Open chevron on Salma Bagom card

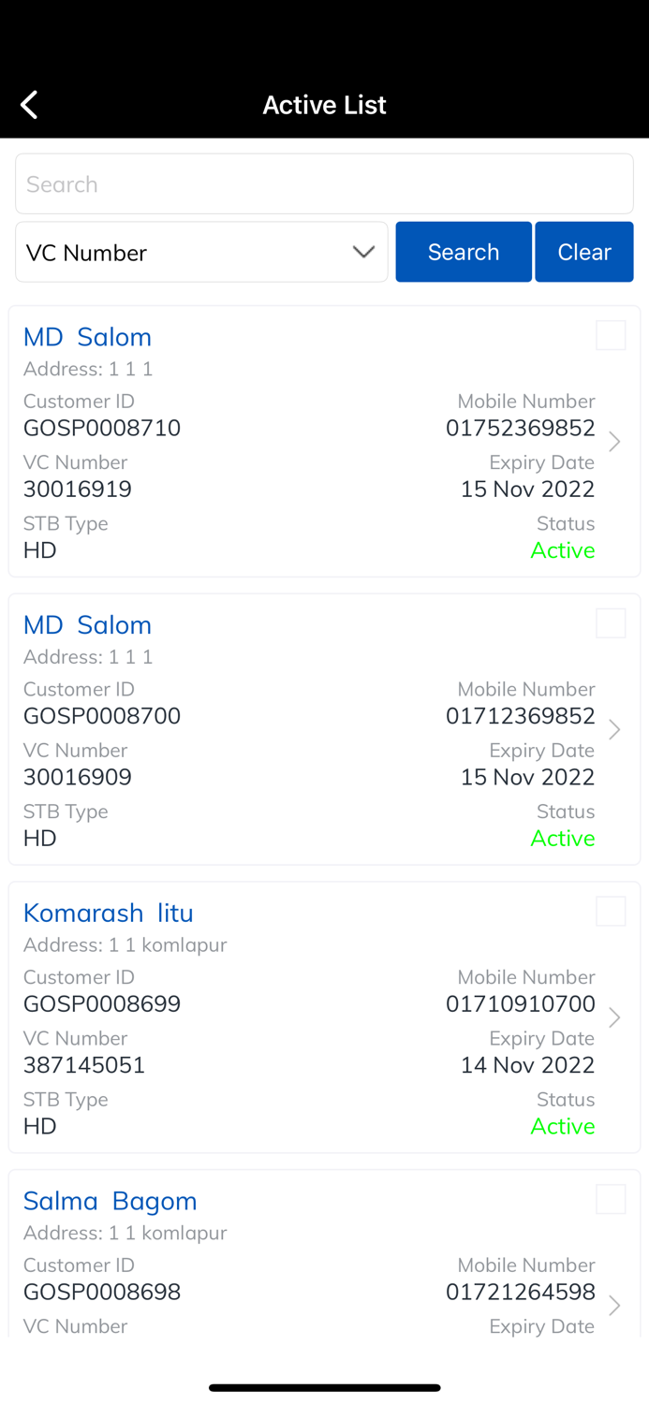pos(614,1306)
